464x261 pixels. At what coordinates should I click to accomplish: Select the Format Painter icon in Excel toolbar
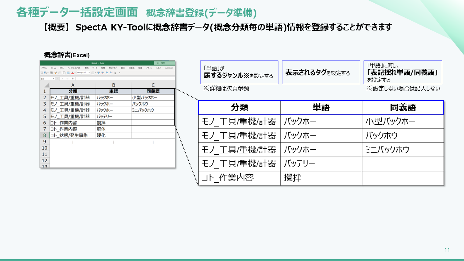(x=55, y=73)
